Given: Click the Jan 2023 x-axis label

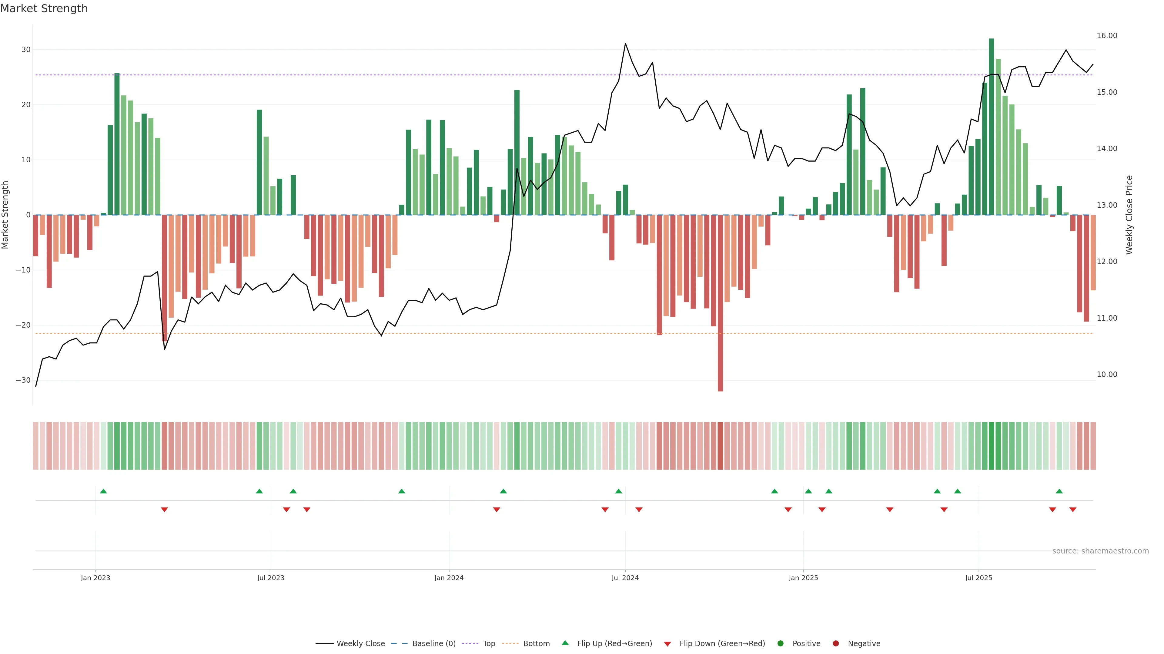Looking at the screenshot, I should 95,578.
